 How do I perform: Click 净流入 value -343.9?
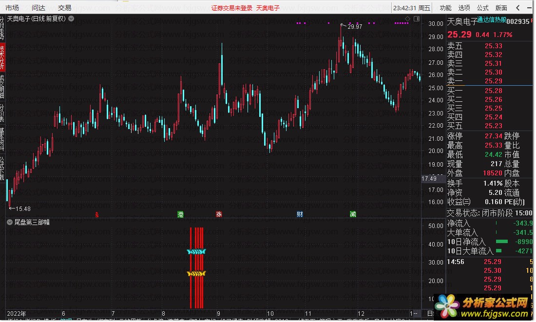point(523,223)
